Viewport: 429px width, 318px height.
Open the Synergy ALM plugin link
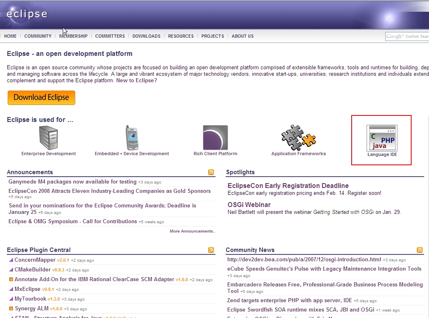pos(32,308)
